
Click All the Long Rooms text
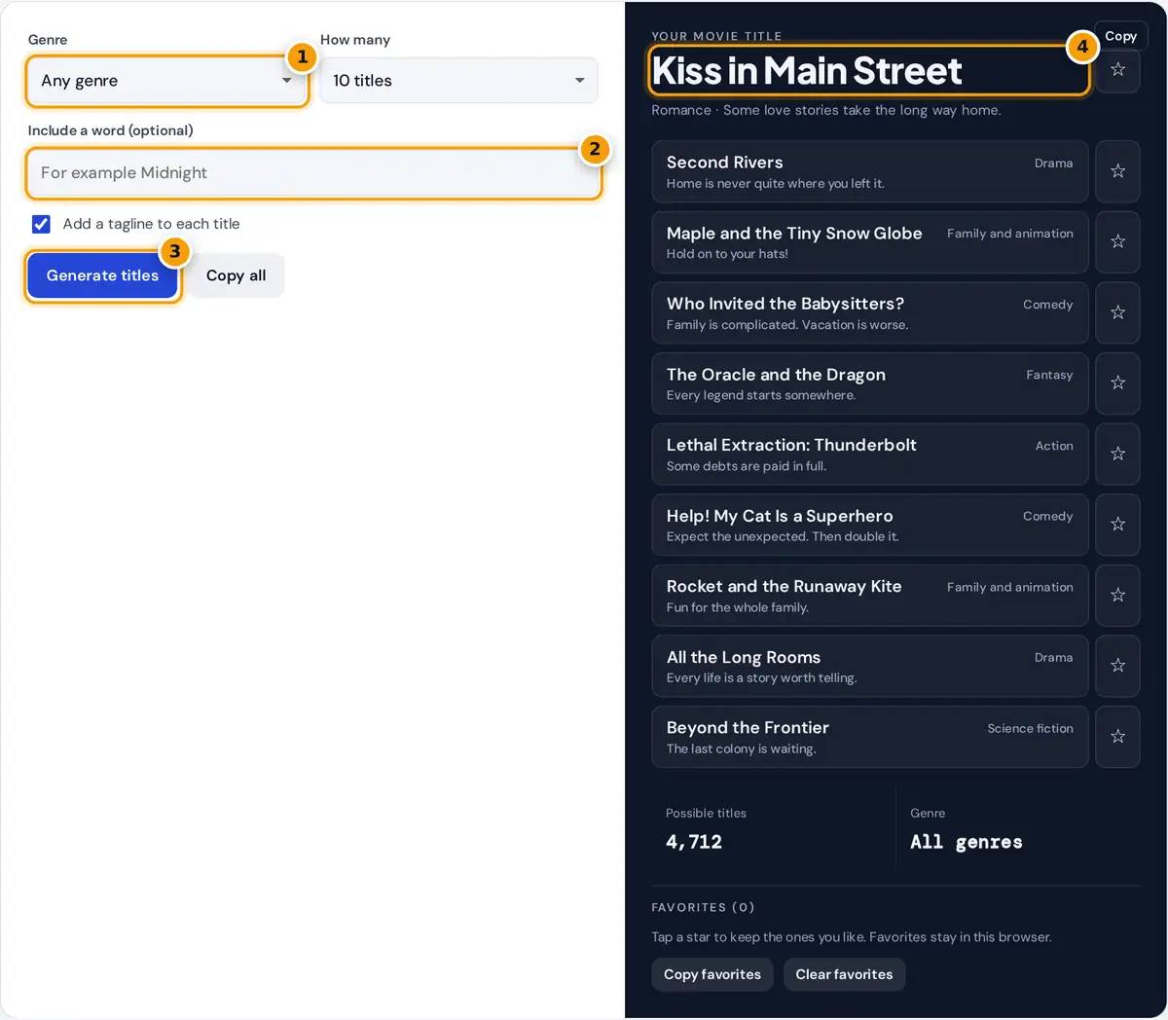[744, 658]
